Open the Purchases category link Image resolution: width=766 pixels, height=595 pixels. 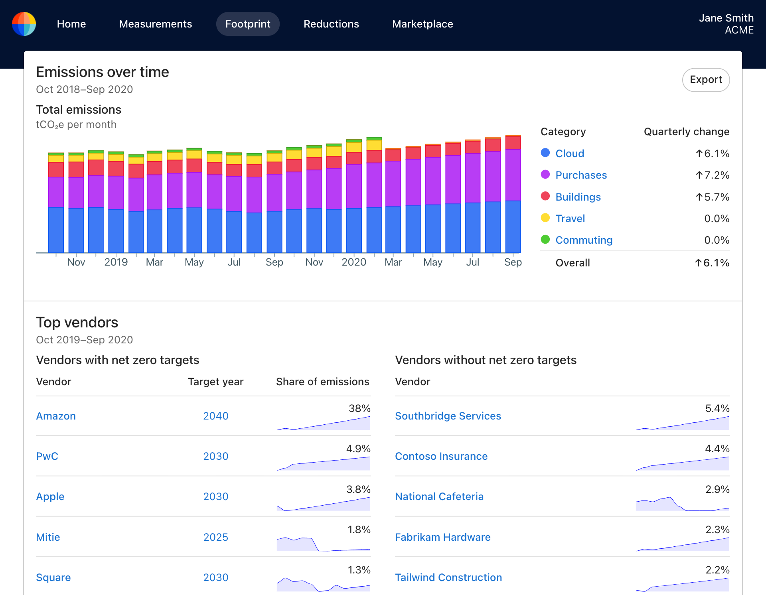[581, 175]
